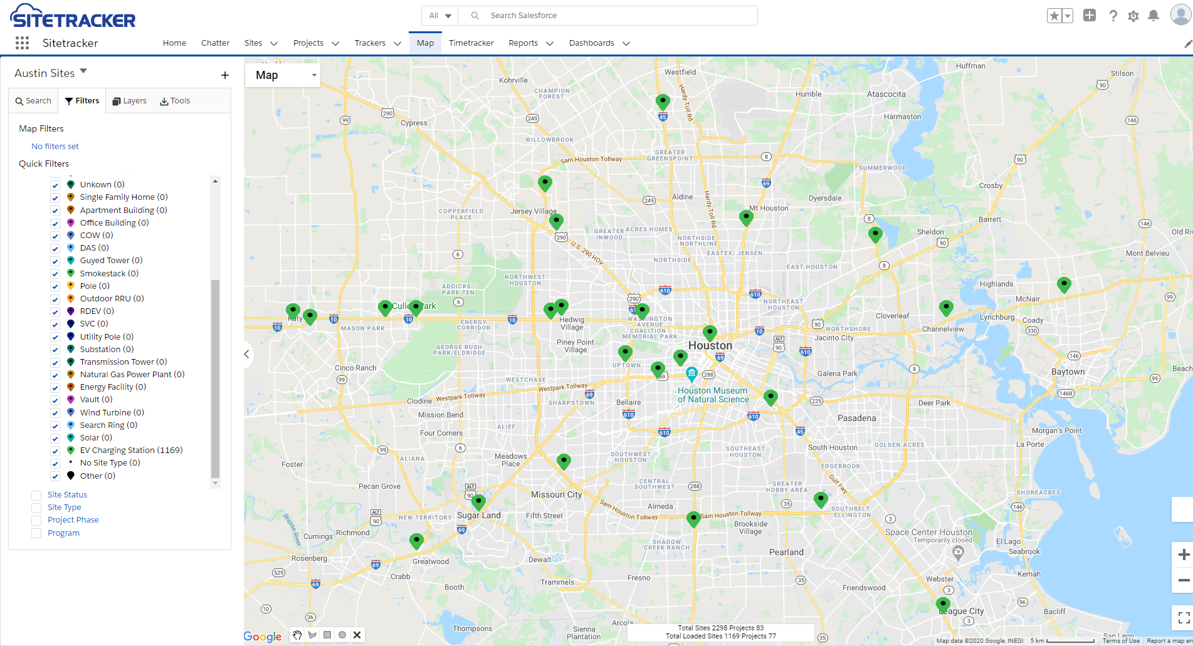Open the Setup gear icon
The width and height of the screenshot is (1193, 646).
[1133, 16]
